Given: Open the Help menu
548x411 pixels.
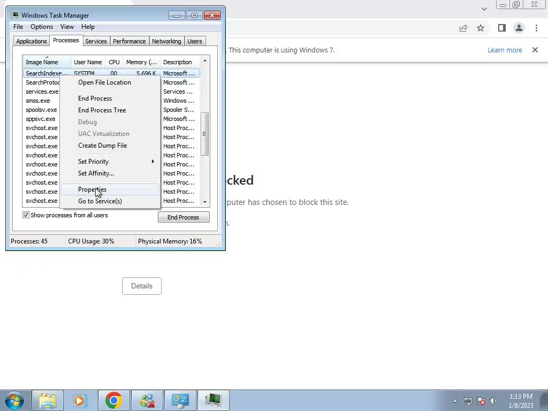Looking at the screenshot, I should coord(88,27).
